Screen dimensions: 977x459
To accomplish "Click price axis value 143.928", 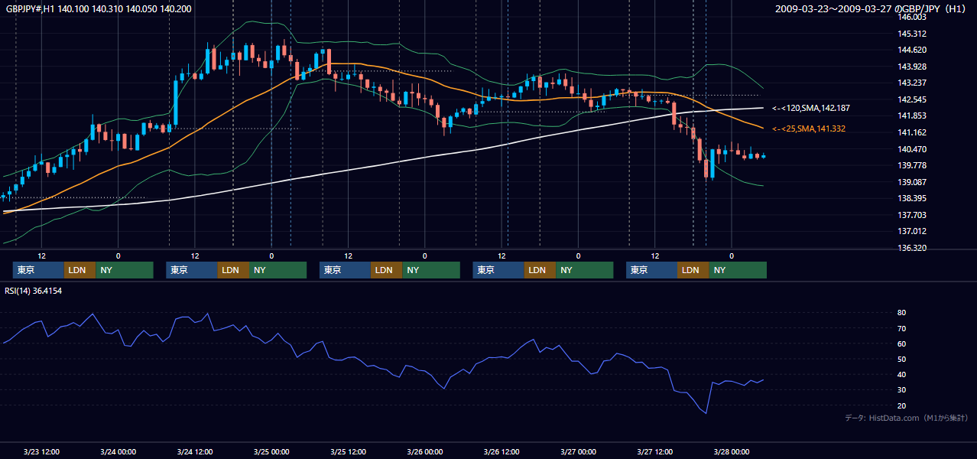I will click(x=911, y=67).
